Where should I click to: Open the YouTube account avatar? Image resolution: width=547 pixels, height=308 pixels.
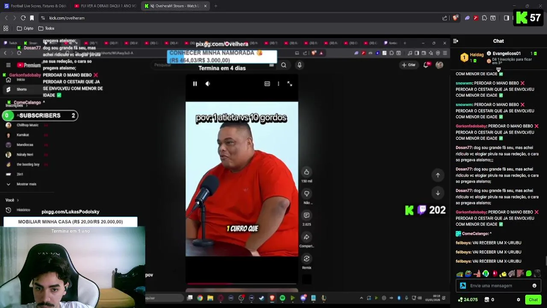click(439, 65)
